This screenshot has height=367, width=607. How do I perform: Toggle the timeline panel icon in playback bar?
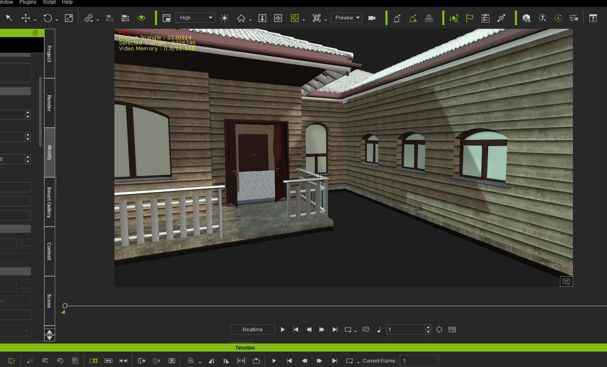pos(452,330)
